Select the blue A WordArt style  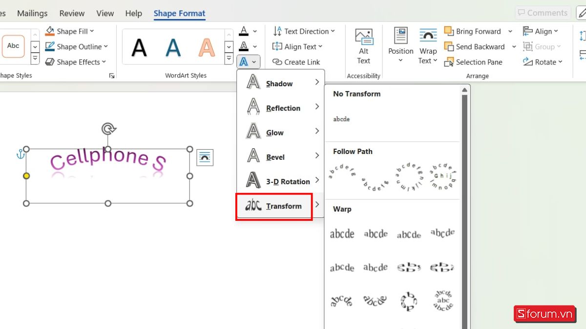click(x=173, y=47)
